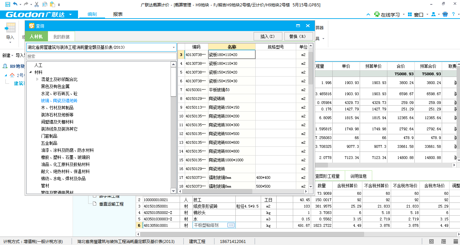
Task: Click the Paste clipboard icon
Action: click(x=52, y=4)
